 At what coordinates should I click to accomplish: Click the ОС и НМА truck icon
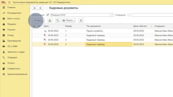click(x=4, y=46)
